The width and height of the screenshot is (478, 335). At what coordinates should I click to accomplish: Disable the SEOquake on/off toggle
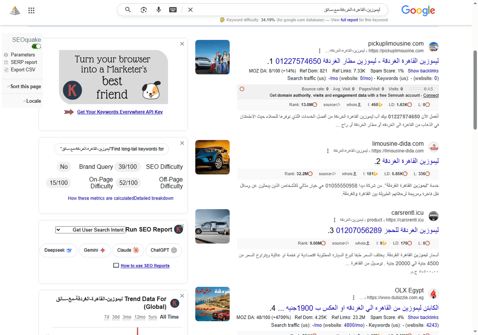(36, 46)
